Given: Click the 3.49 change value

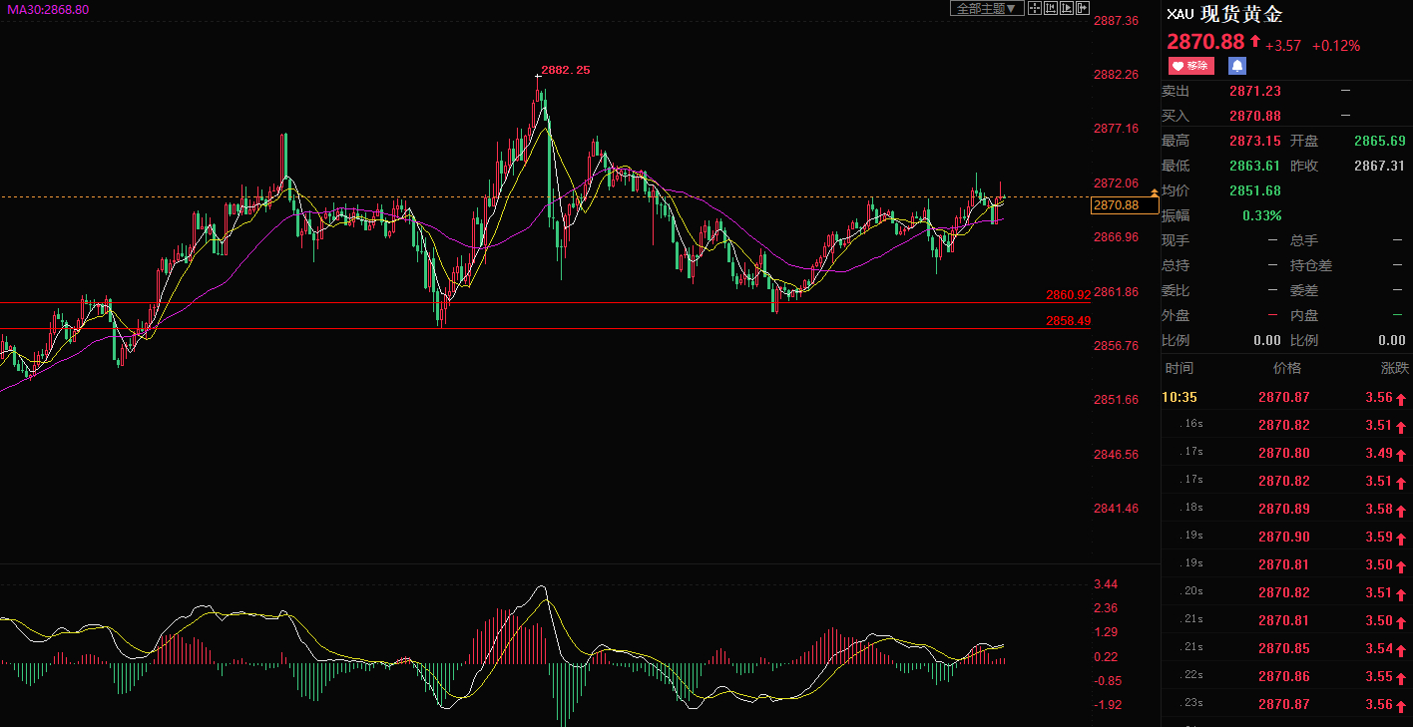Looking at the screenshot, I should (1379, 453).
